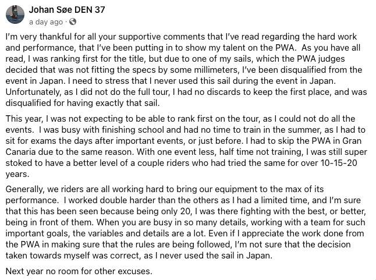
Task: Click the globe public audience icon
Action: (73, 22)
